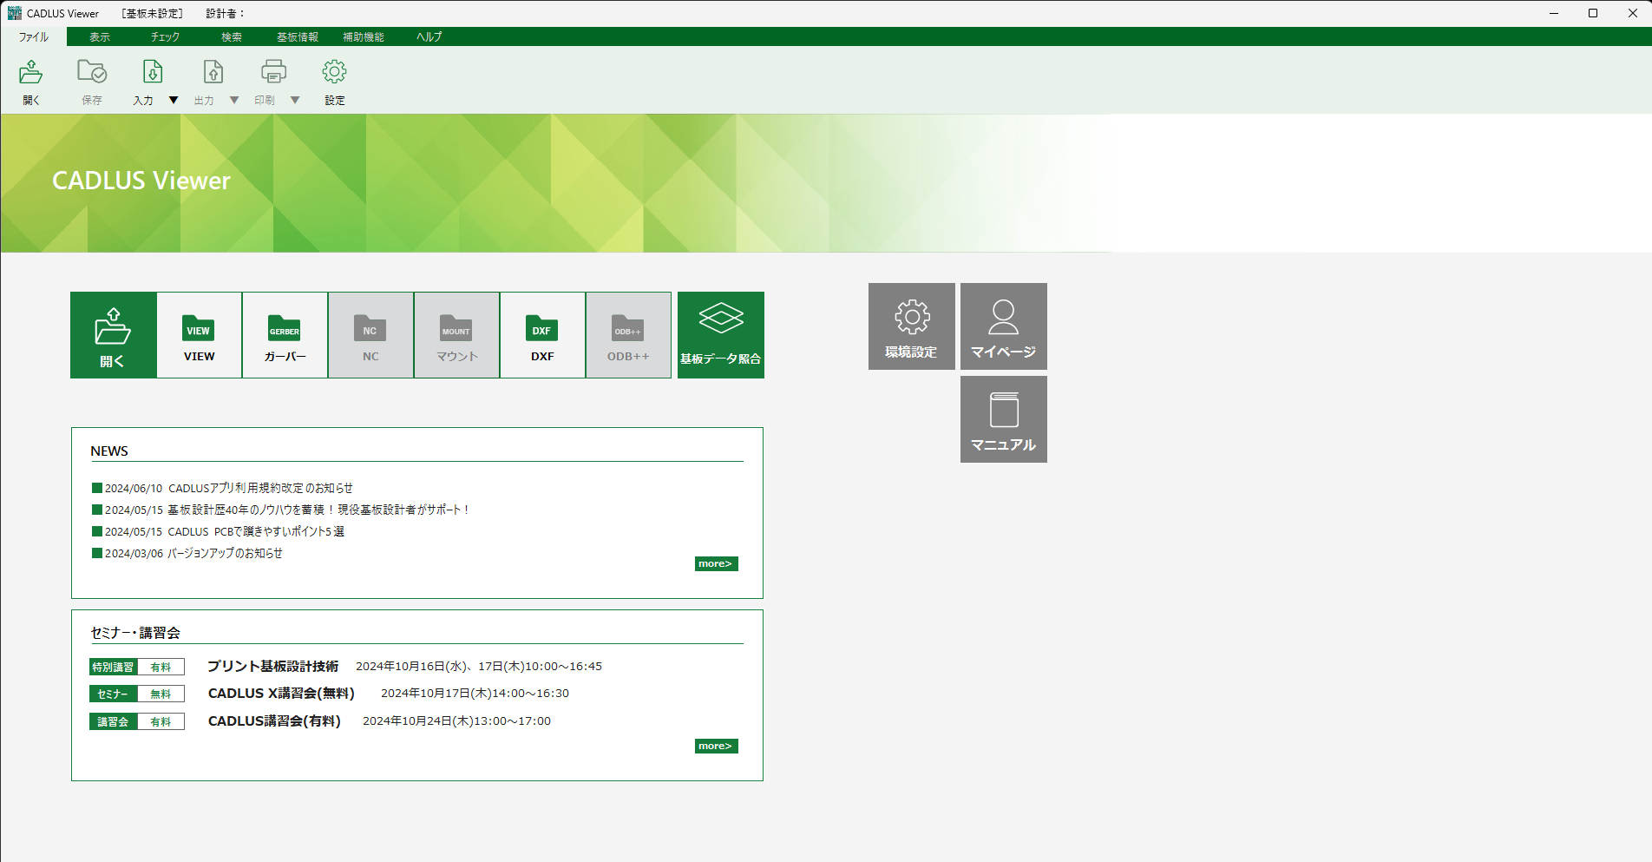This screenshot has height=862, width=1652.
Task: Open the 補助機能 menu
Action: click(x=364, y=37)
